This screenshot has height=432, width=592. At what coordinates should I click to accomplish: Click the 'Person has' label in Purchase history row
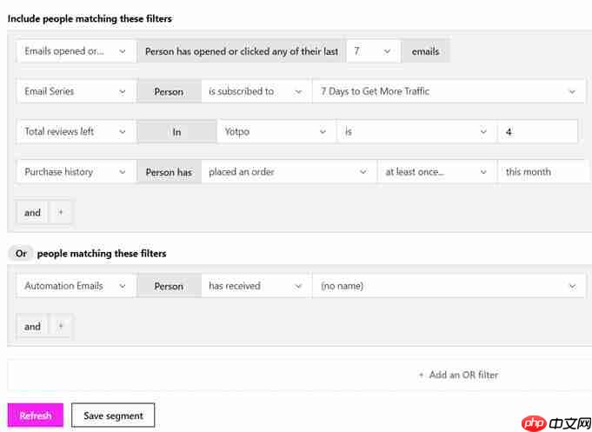[169, 172]
